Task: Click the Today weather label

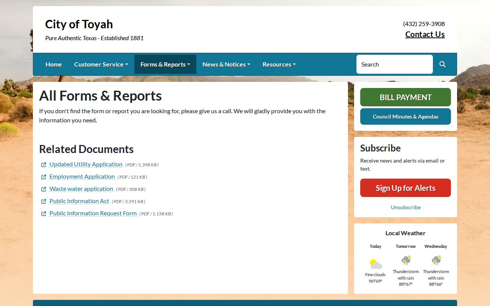Action: click(376, 246)
